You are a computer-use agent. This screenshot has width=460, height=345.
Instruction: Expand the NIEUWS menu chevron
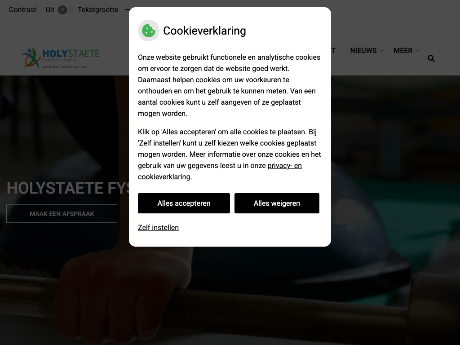click(382, 51)
